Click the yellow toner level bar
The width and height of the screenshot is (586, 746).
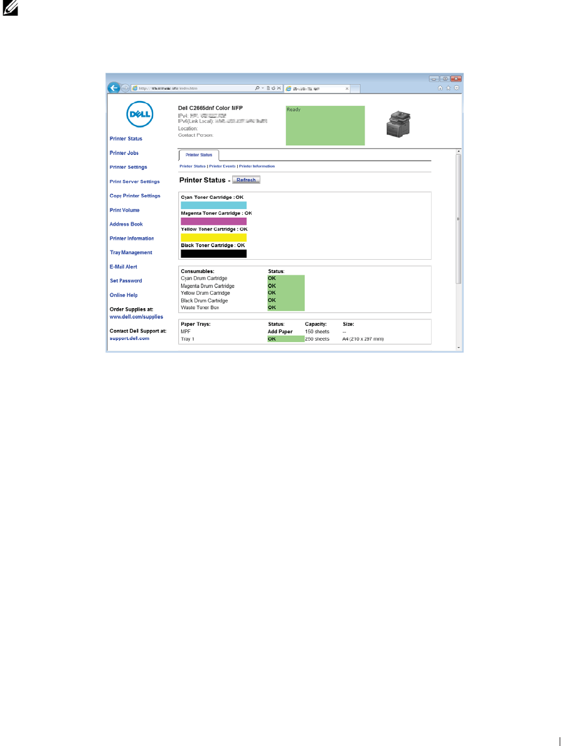(x=213, y=237)
